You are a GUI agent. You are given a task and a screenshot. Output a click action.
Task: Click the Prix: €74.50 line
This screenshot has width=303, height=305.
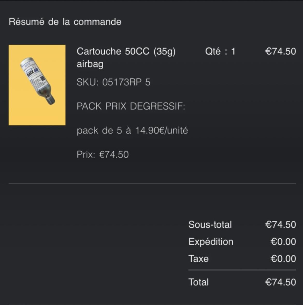(x=103, y=154)
